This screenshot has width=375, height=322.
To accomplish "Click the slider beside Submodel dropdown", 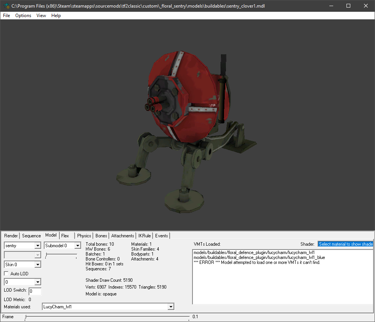I will click(61, 255).
